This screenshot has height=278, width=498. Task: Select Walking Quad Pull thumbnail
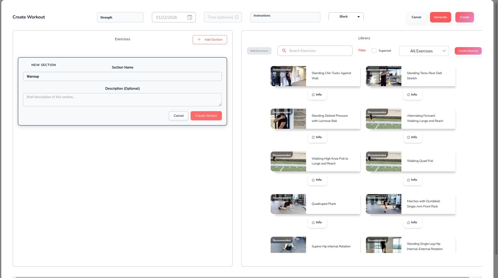click(x=384, y=161)
